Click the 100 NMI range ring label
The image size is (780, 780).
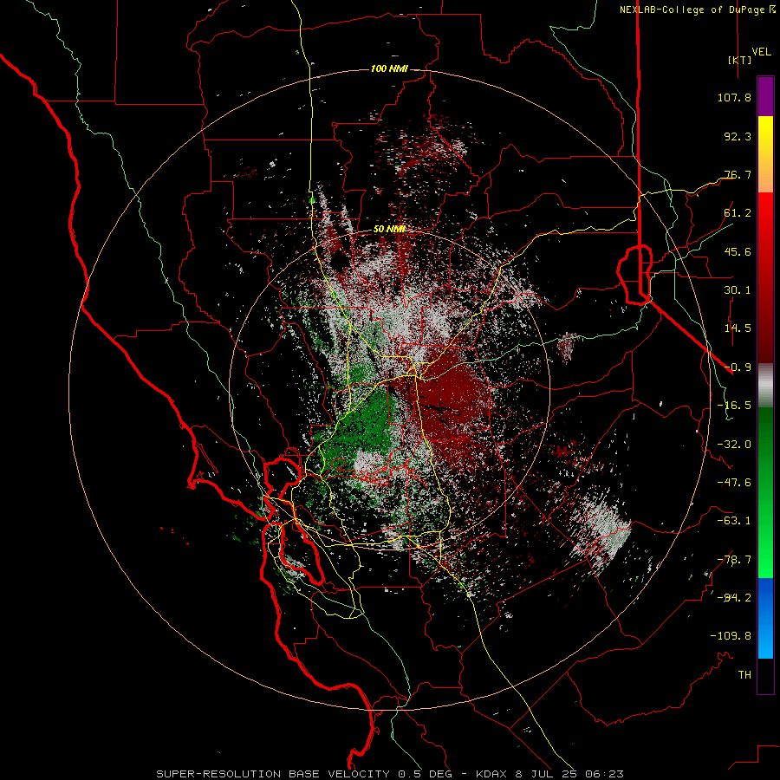pos(389,68)
